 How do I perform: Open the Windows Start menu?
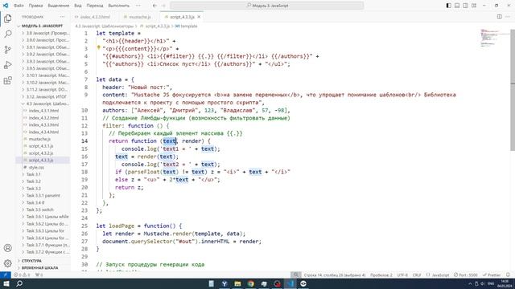coord(6,283)
